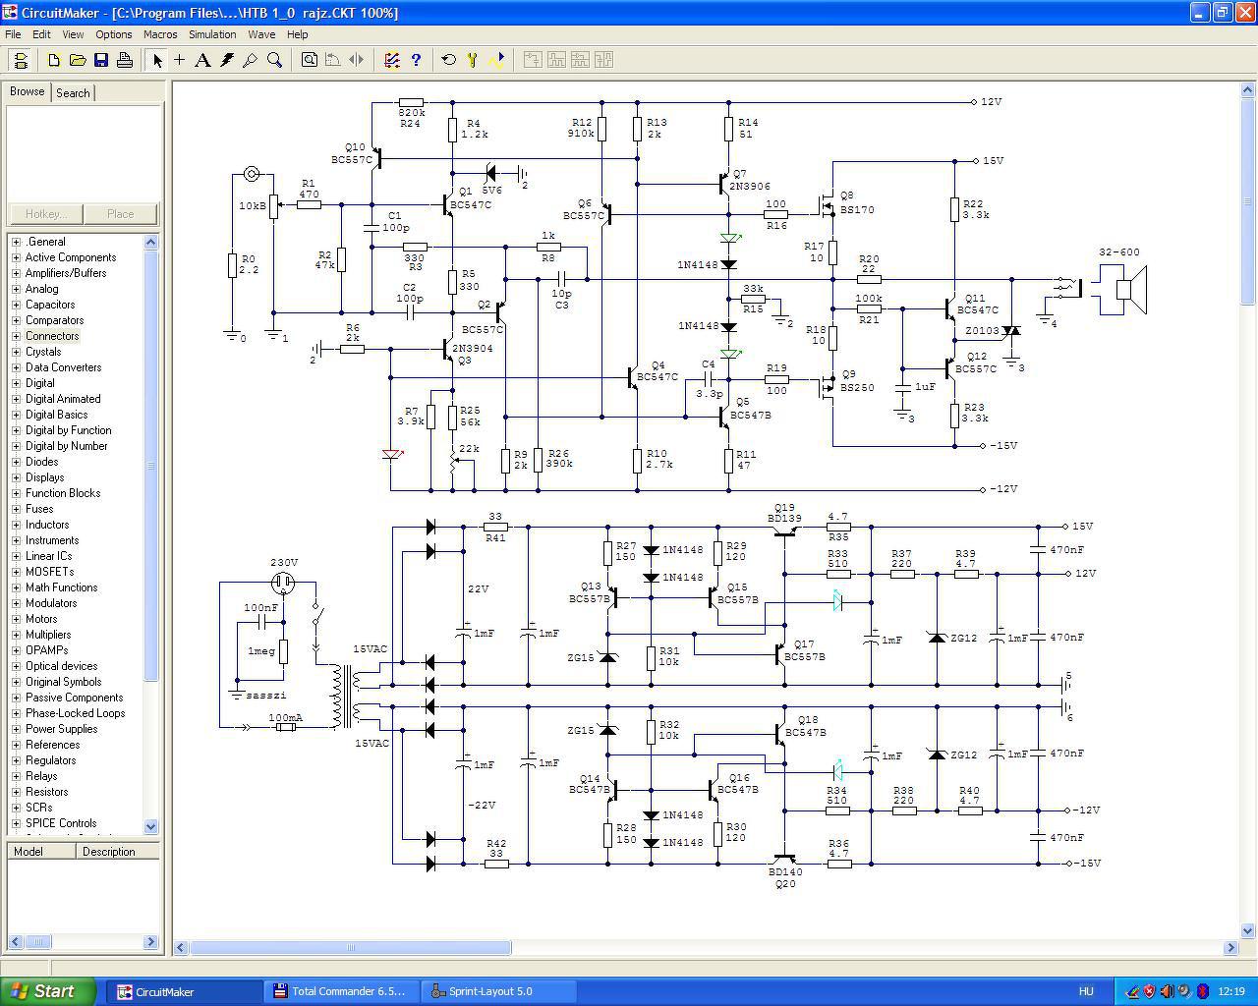Click the Rotate 90 toolbar icon

tap(333, 60)
